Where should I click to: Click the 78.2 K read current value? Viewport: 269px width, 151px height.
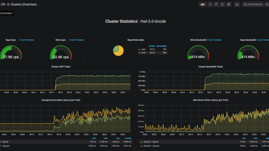152,50
